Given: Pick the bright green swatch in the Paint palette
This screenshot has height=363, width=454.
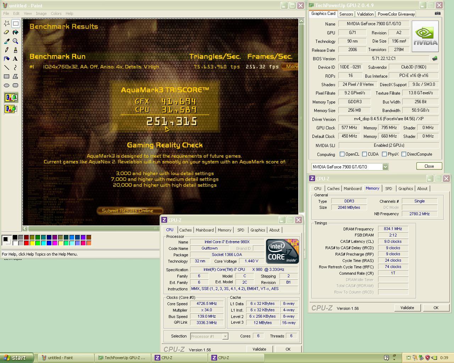Looking at the screenshot, I should (x=38, y=243).
